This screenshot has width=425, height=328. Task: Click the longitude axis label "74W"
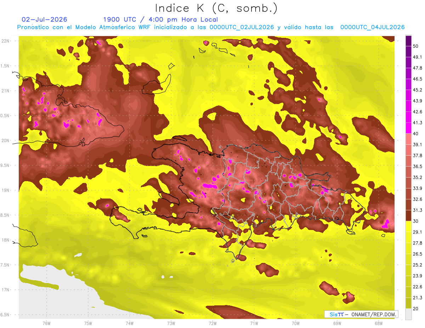pyautogui.click(x=130, y=323)
